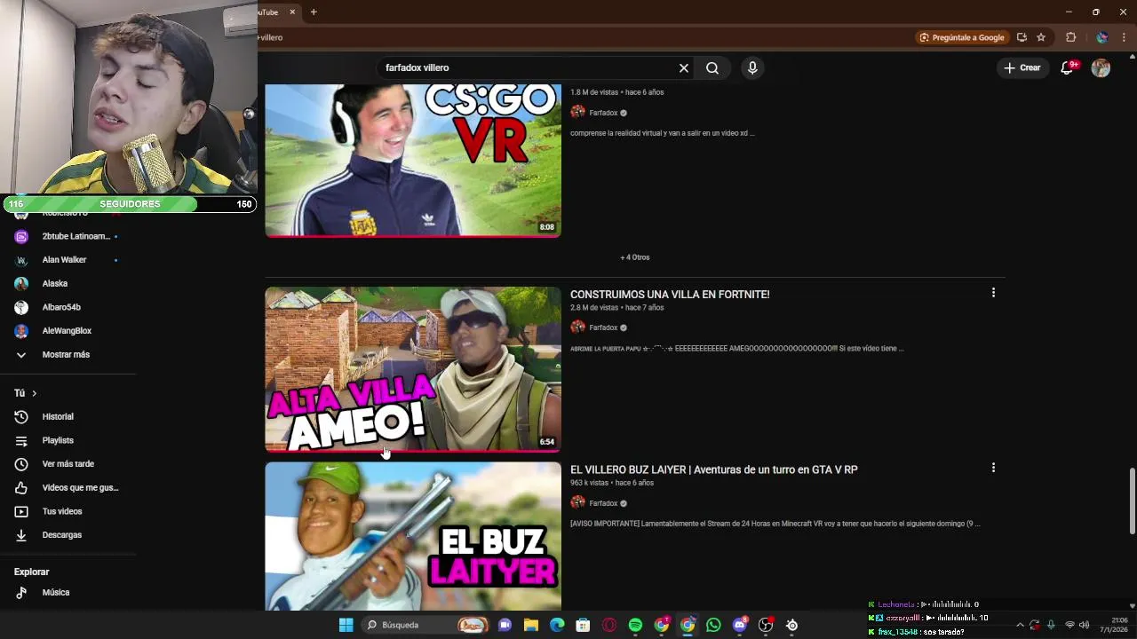Open Spotify from the taskbar
1137x639 pixels.
click(x=635, y=625)
